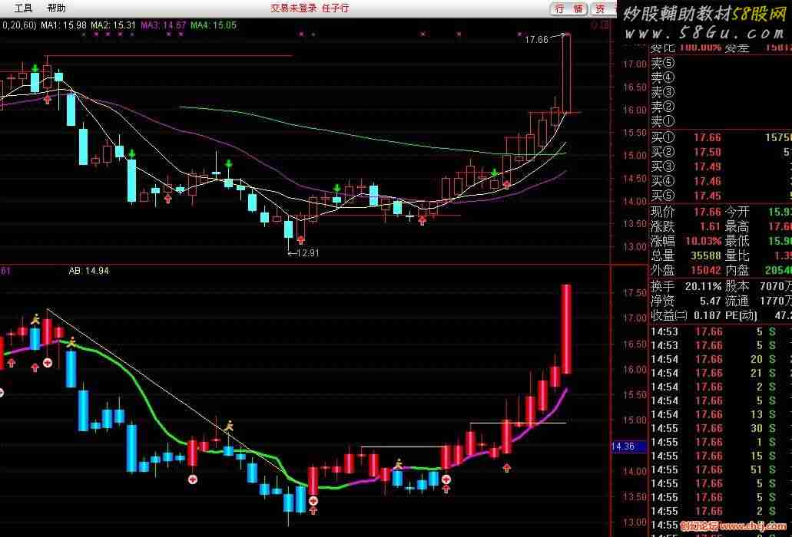This screenshot has width=792, height=537.
Task: Click the green MA4: 15.05 indicator label
Action: click(x=214, y=25)
